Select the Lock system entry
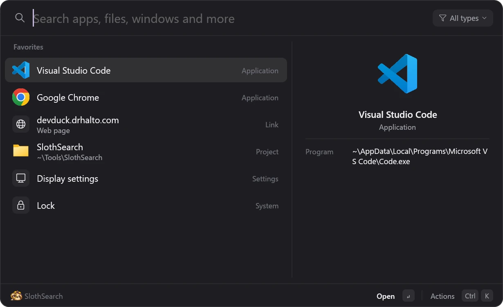Image resolution: width=503 pixels, height=307 pixels. (x=146, y=205)
